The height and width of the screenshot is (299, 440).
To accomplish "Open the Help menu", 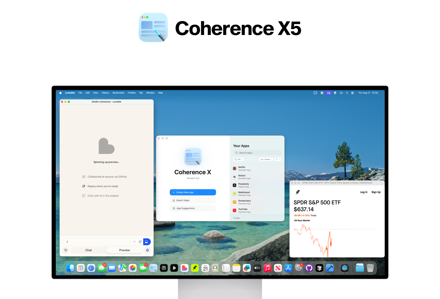I will 161,93.
